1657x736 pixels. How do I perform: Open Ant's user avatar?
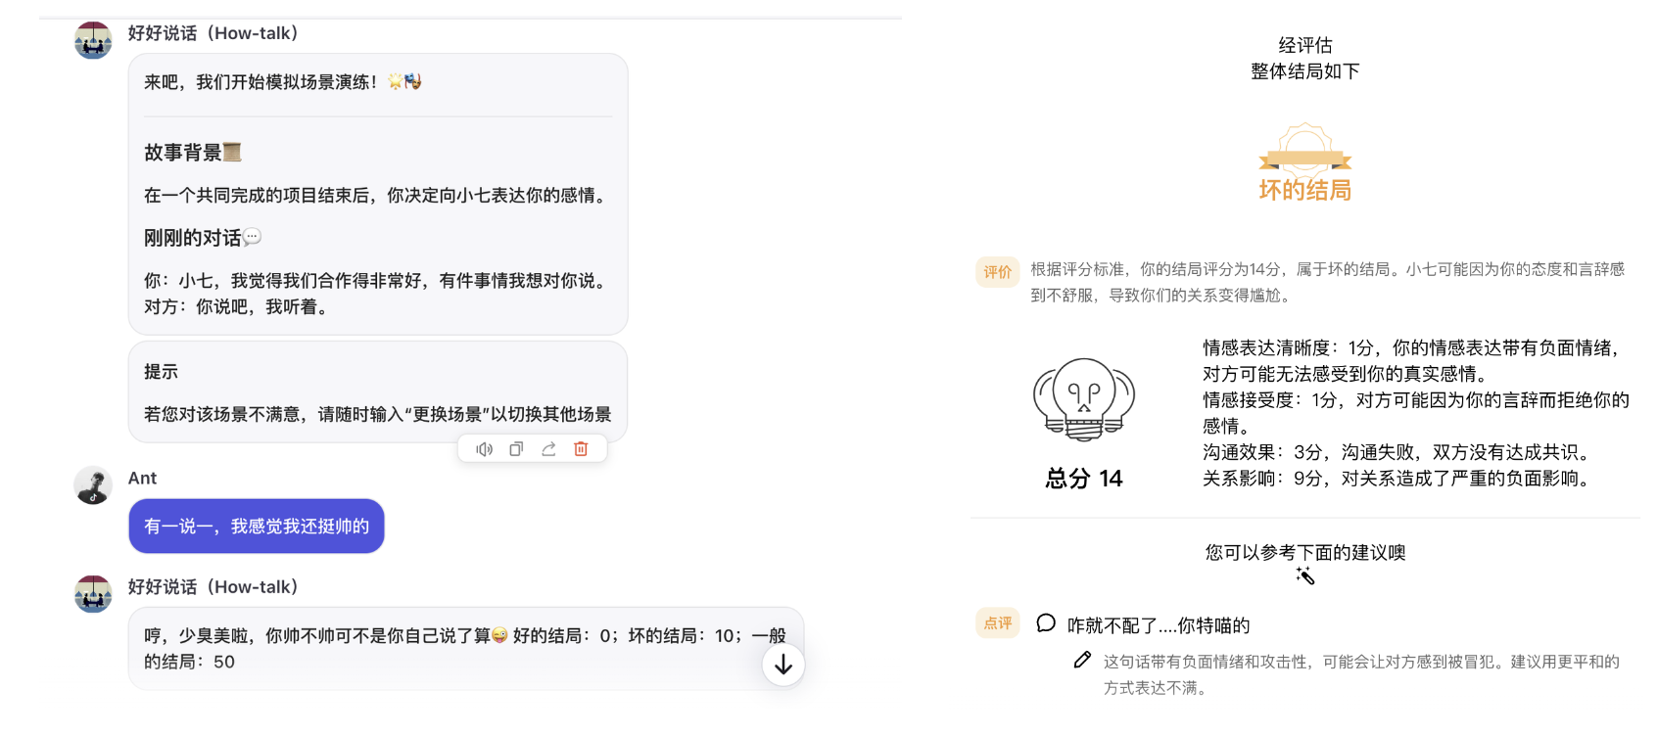pyautogui.click(x=93, y=485)
